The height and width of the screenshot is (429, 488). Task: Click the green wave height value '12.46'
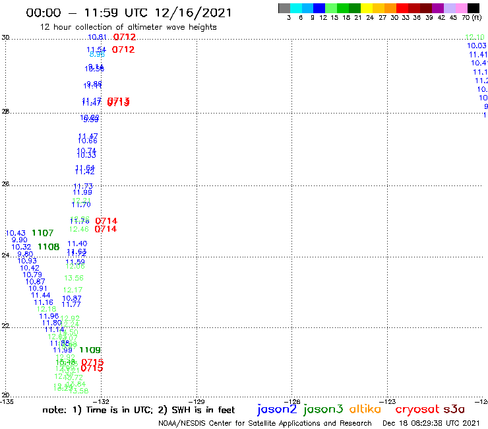coord(78,229)
